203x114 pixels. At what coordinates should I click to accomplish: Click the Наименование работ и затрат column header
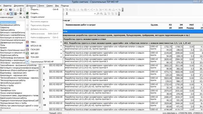[81, 25]
